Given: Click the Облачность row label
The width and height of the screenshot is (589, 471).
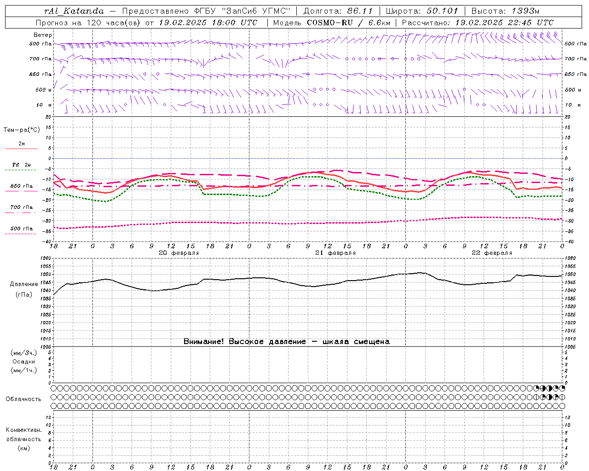Looking at the screenshot, I should (x=23, y=399).
